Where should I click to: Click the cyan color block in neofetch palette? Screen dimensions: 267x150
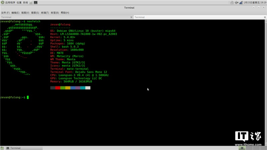pyautogui.click(x=83, y=88)
